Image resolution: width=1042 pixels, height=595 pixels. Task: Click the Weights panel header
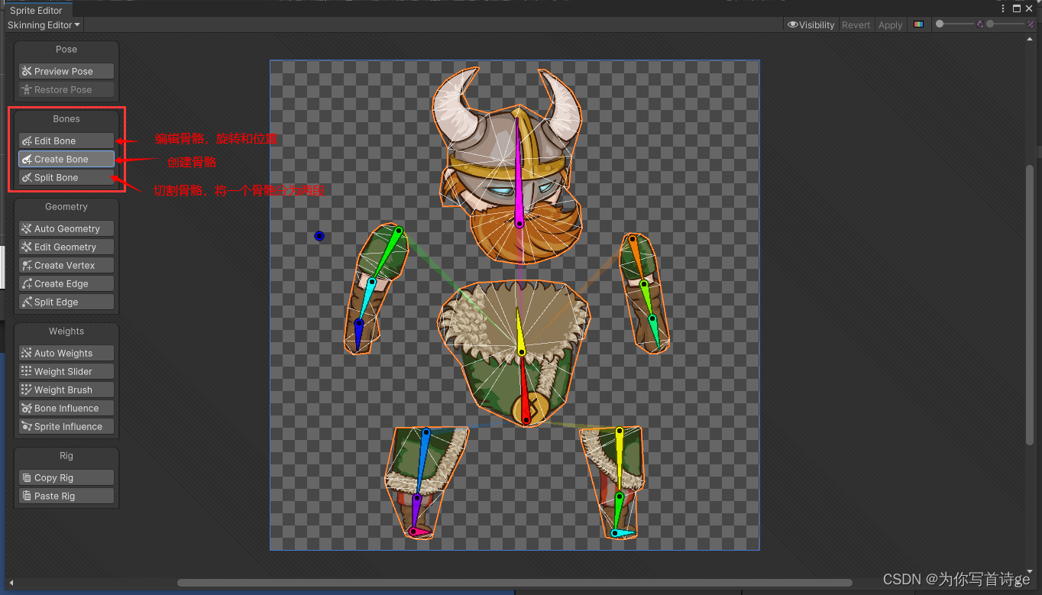pyautogui.click(x=66, y=331)
